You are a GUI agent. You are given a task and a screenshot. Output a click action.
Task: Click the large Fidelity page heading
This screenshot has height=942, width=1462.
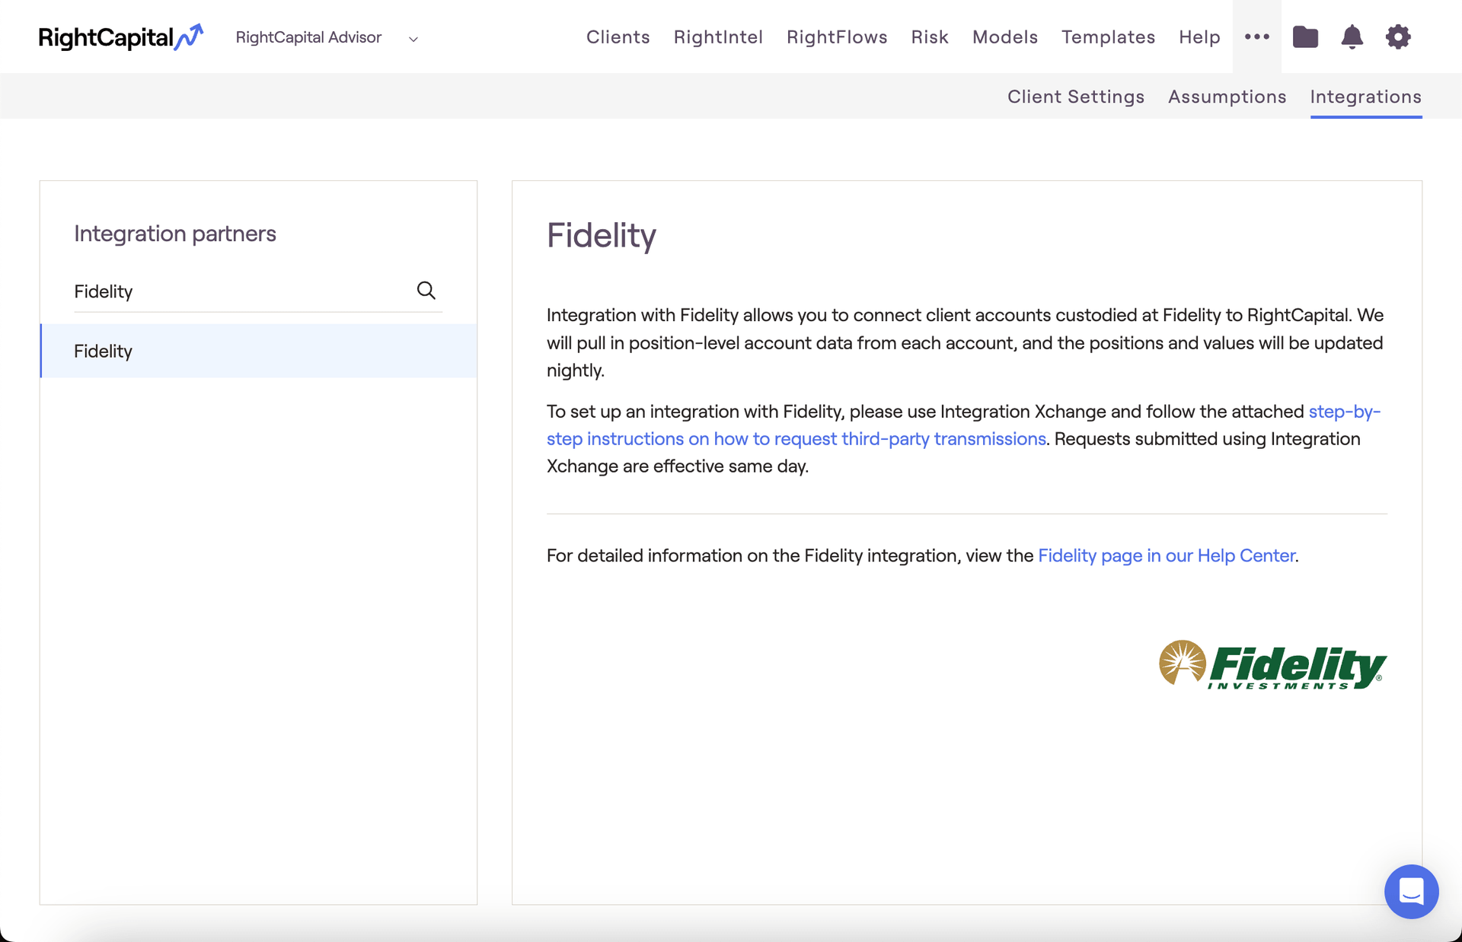[601, 236]
